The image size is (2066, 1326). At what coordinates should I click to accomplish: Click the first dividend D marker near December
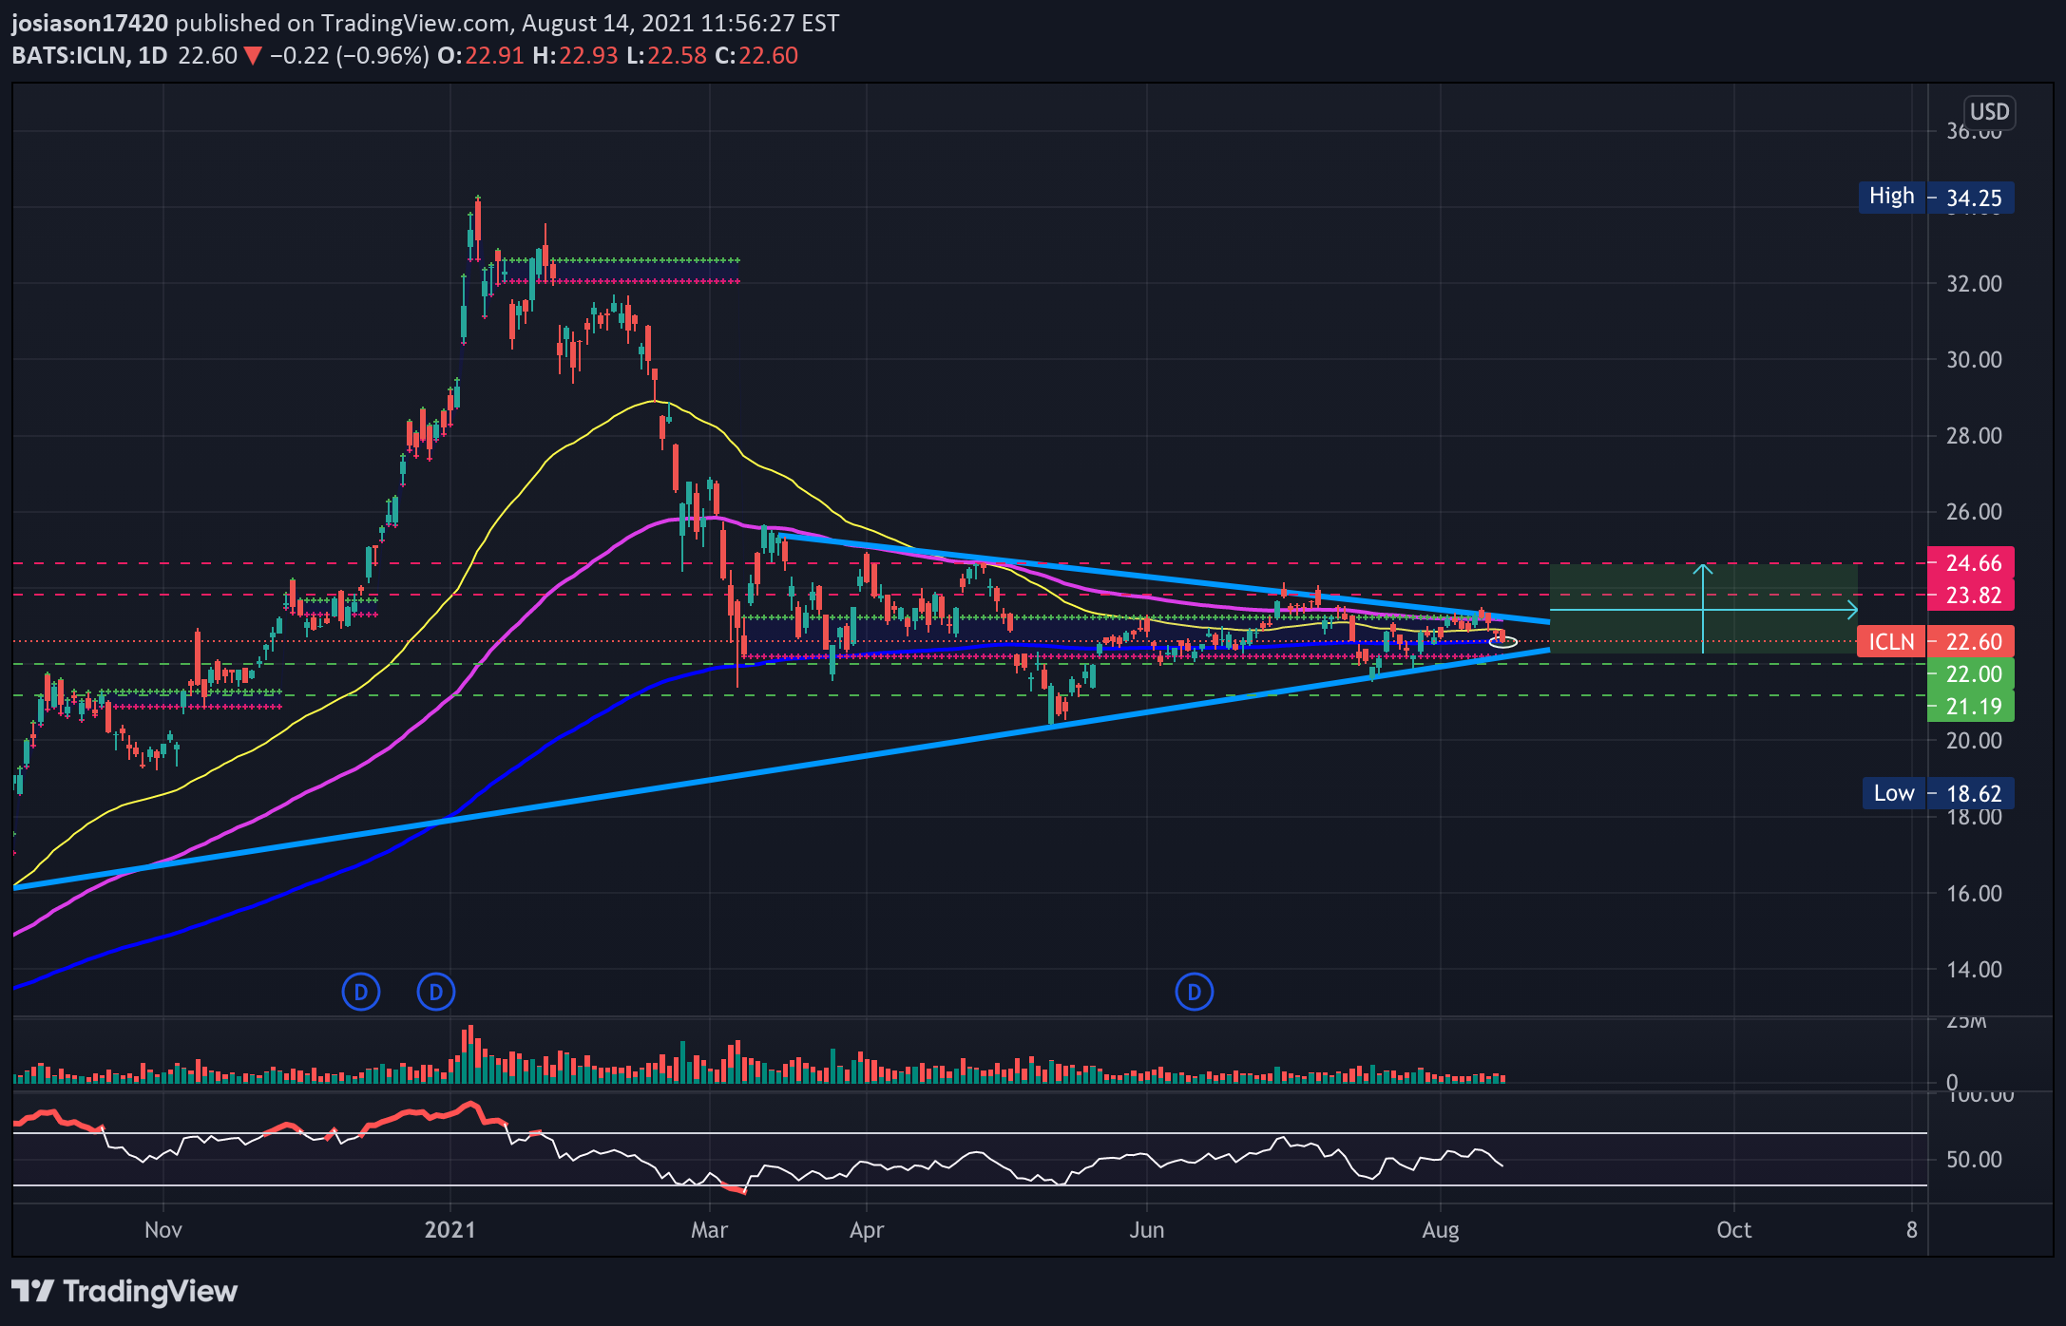(x=360, y=993)
